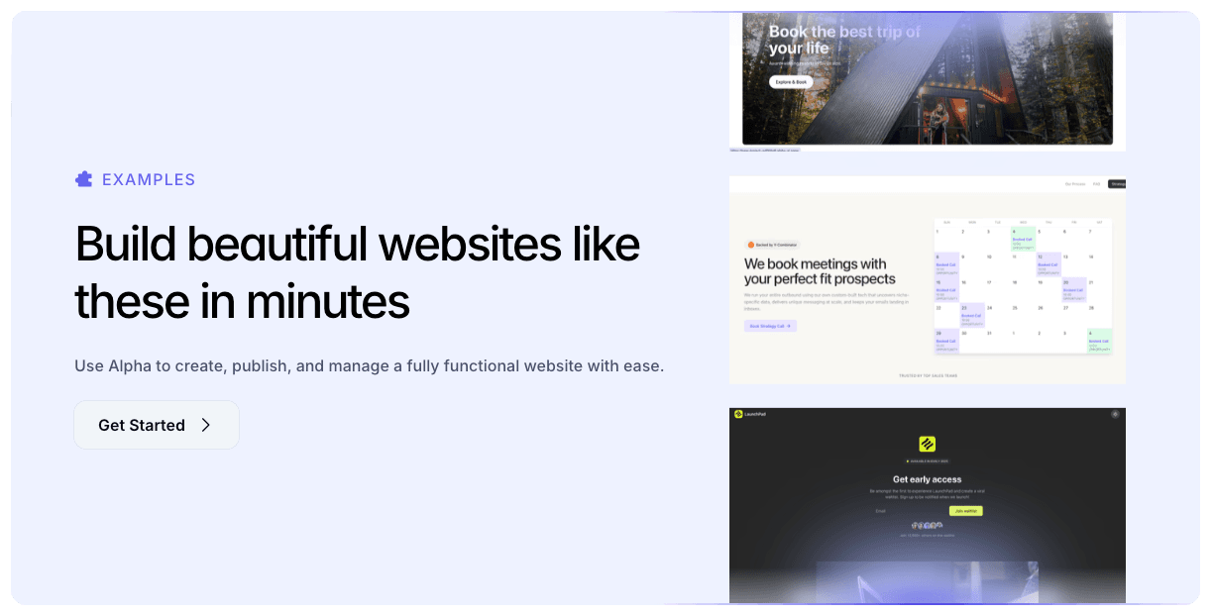Click the black Strategy button in the example's navbar

tap(1117, 183)
